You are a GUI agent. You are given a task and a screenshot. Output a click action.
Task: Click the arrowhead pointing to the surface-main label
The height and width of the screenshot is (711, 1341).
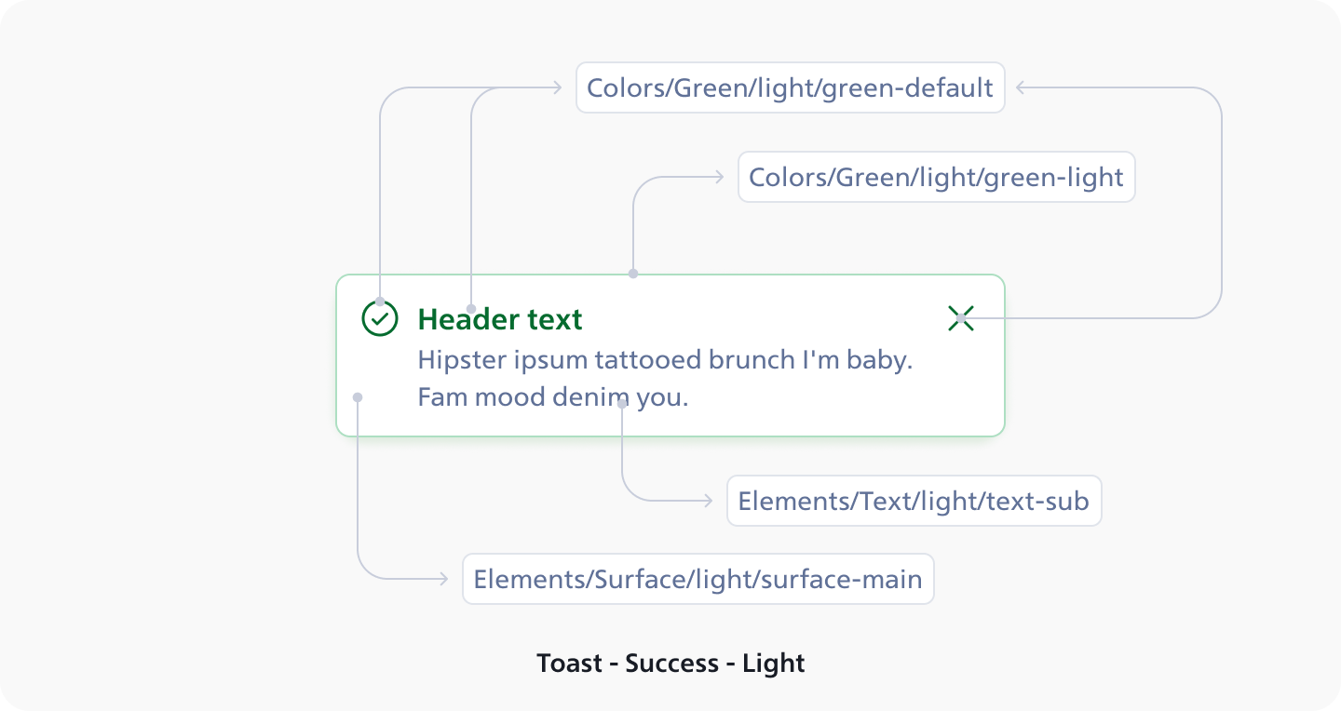click(x=443, y=579)
